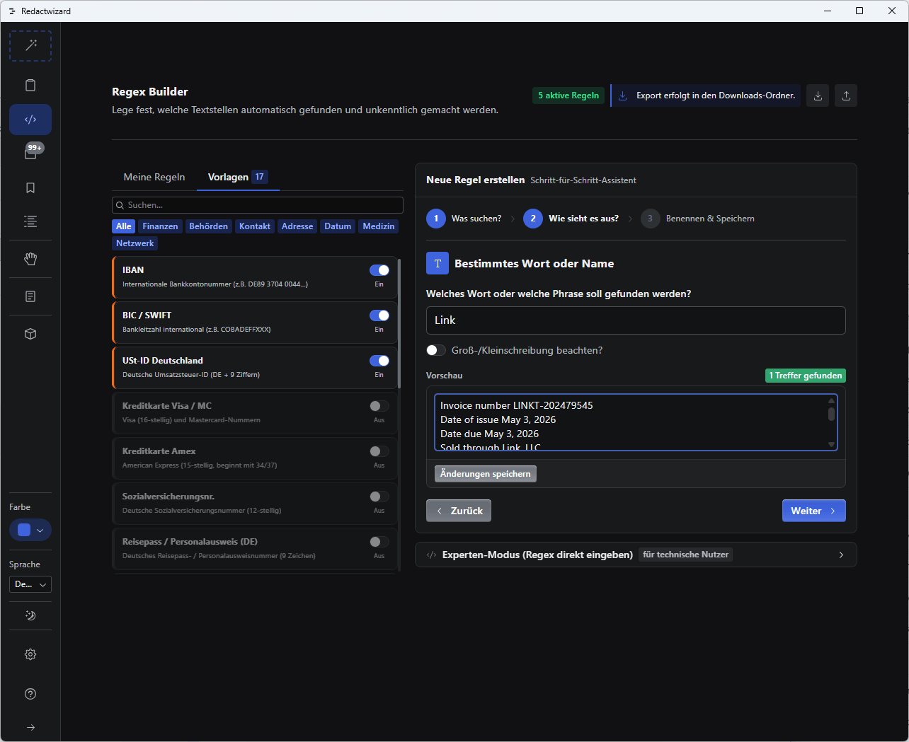Filter templates by Behörden
Viewport: 909px width, 742px height.
coord(208,226)
